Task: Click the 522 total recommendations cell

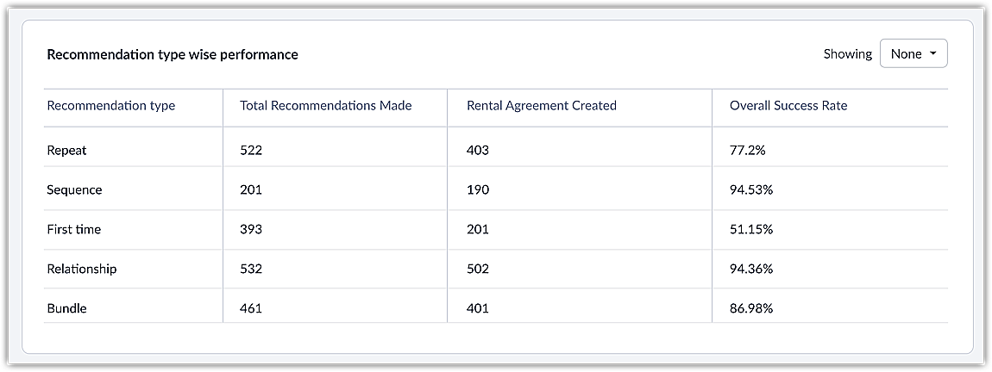Action: 251,150
